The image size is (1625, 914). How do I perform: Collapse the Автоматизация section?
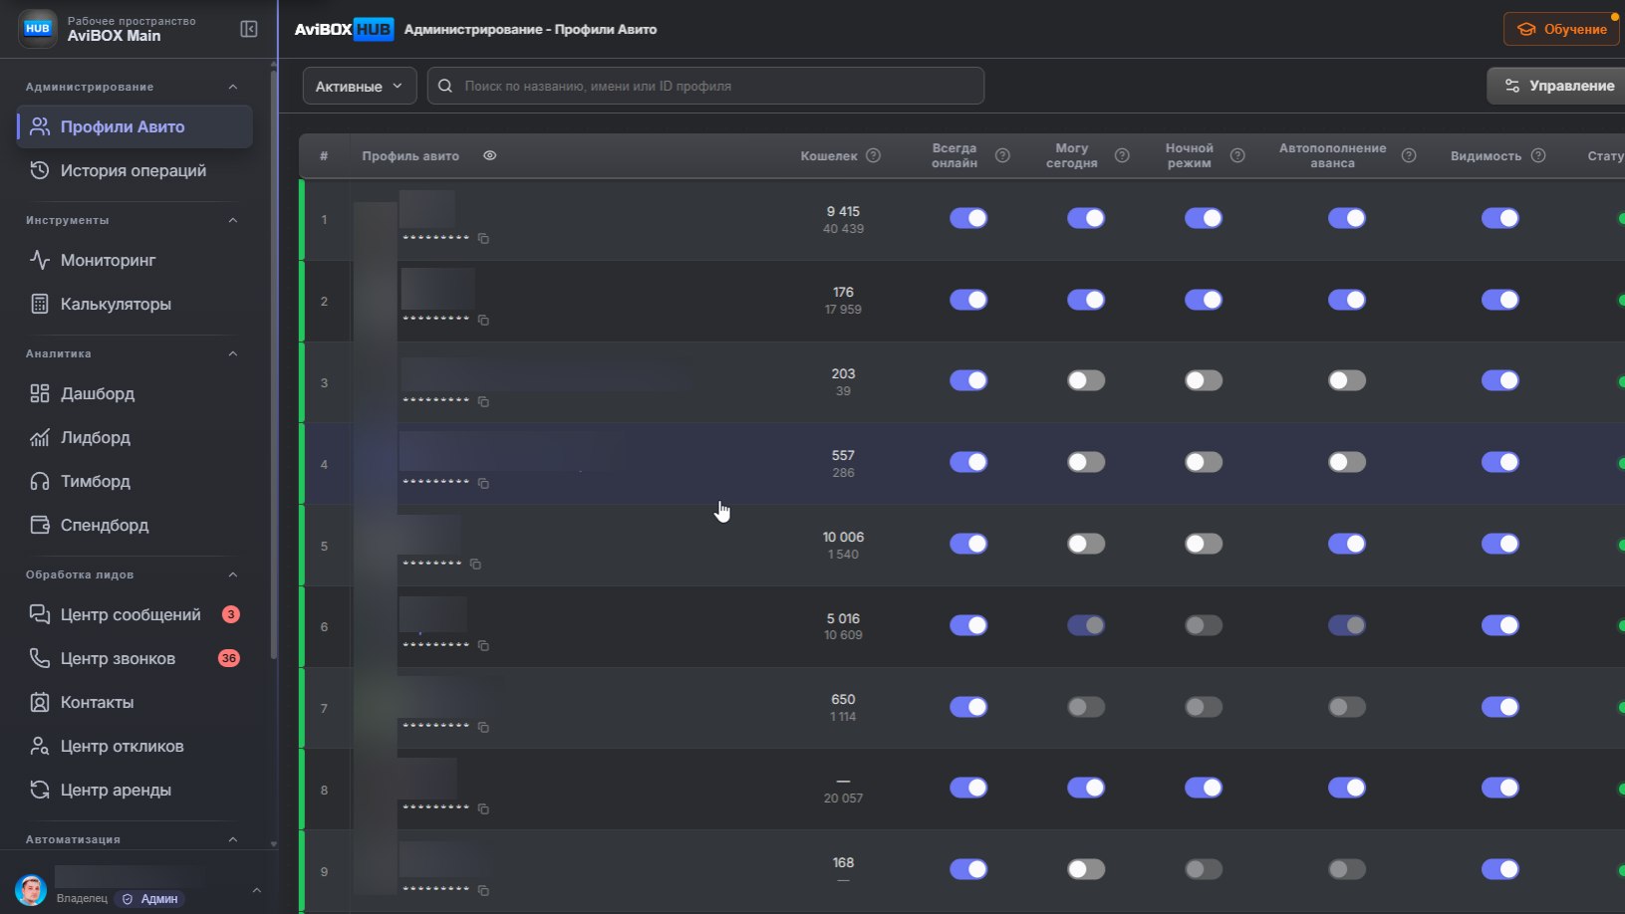click(x=233, y=839)
